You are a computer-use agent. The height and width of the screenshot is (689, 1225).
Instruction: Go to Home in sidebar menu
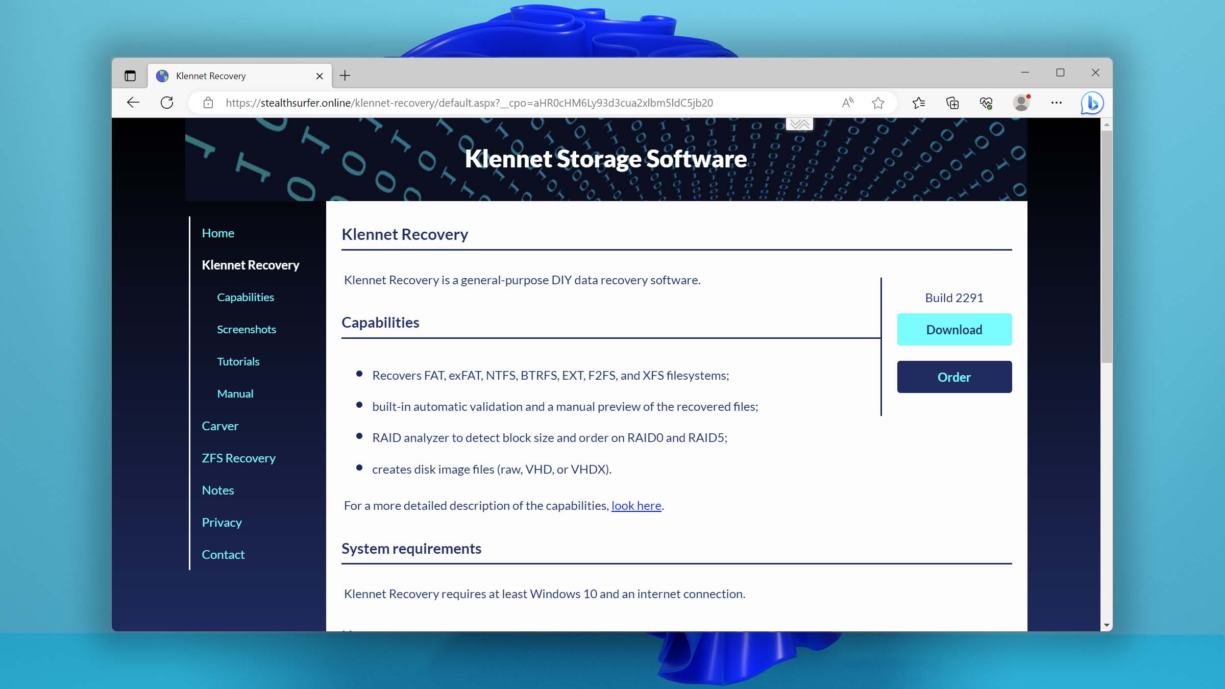(218, 233)
